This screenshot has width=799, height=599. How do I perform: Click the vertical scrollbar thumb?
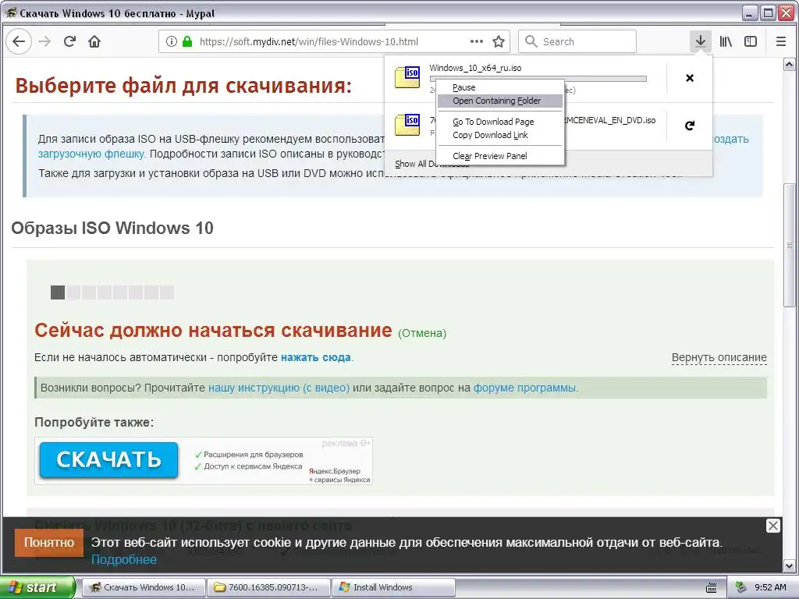pos(790,244)
